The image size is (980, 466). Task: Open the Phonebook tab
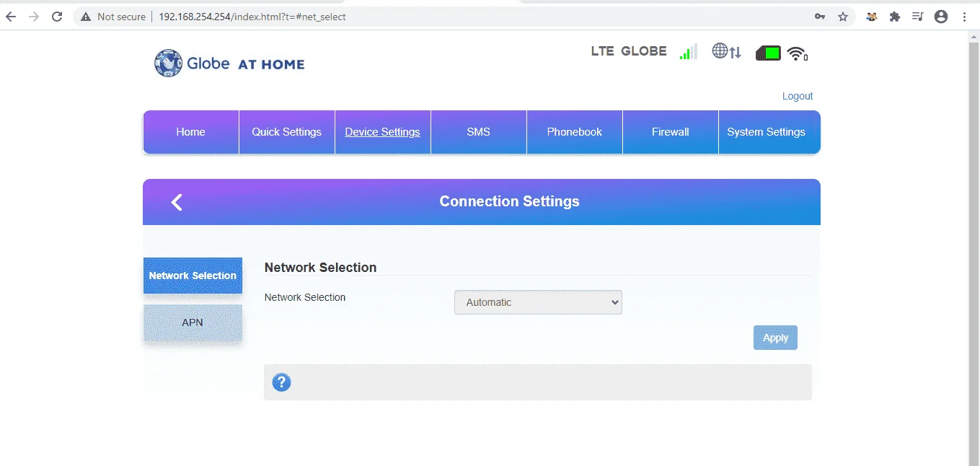click(x=575, y=132)
